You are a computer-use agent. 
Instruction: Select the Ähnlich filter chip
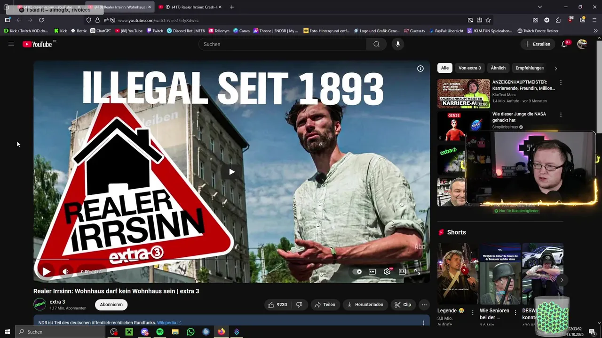click(x=498, y=68)
